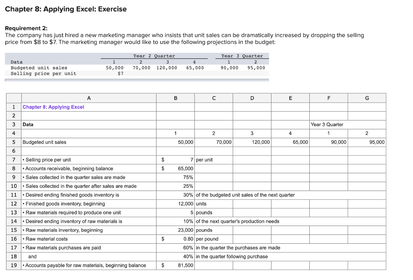Select row header 12

[14, 204]
